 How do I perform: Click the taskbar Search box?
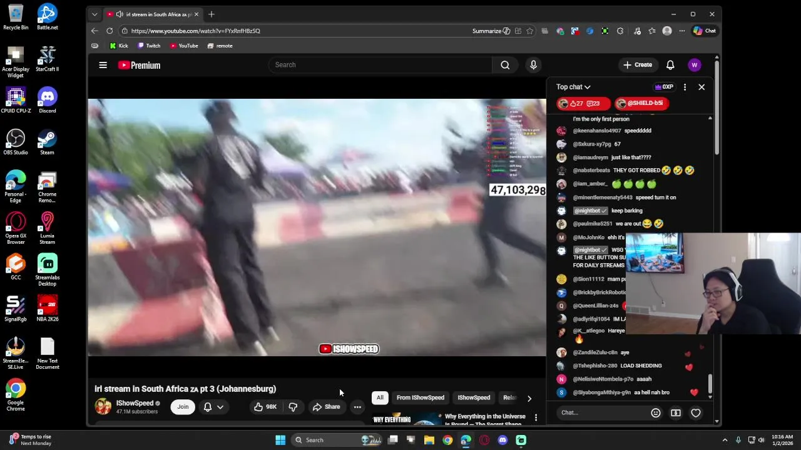click(338, 440)
